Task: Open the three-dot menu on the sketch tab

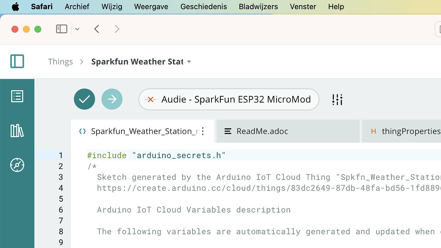Action: pyautogui.click(x=203, y=131)
